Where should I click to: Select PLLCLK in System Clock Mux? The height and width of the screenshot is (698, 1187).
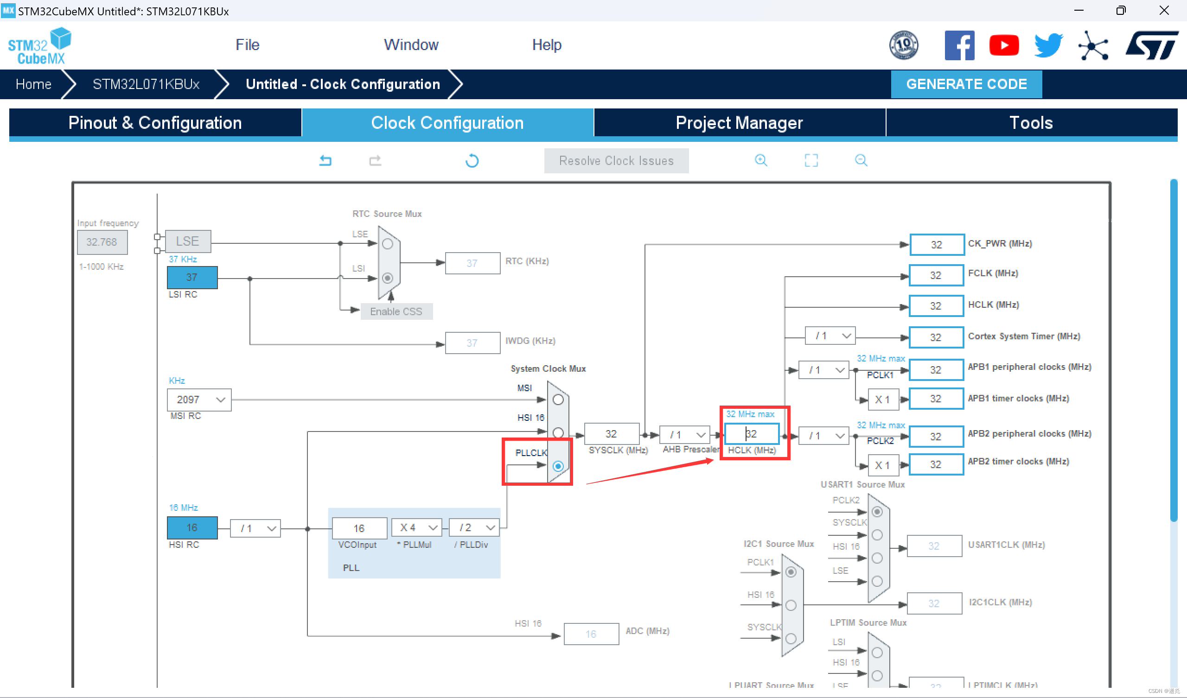point(558,466)
